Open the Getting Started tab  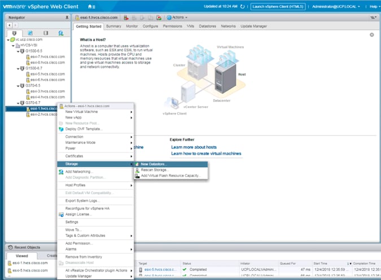[x=89, y=26]
